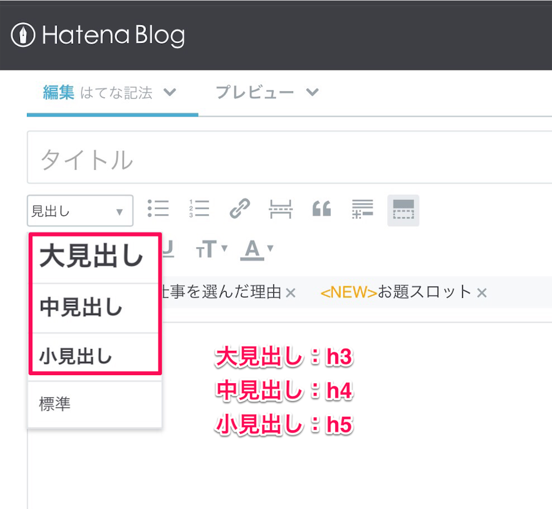
Task: Switch to the プレビュー tab
Action: (254, 92)
